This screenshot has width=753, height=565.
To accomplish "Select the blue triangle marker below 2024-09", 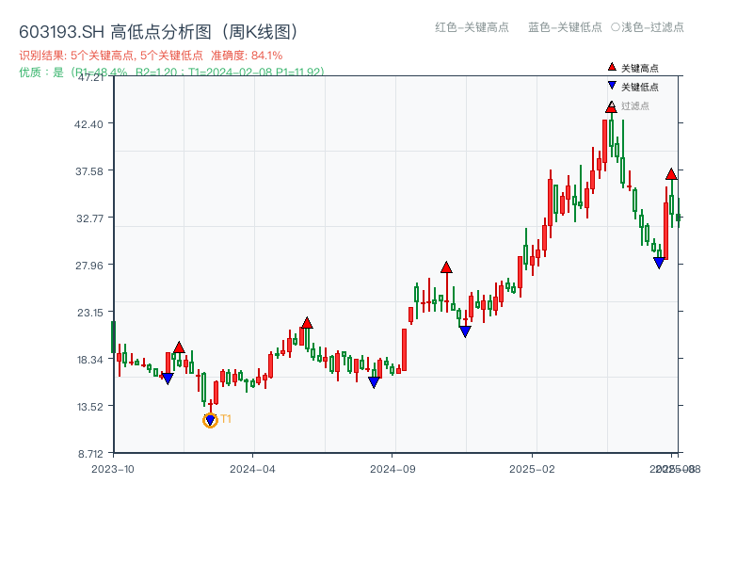I will click(x=375, y=382).
